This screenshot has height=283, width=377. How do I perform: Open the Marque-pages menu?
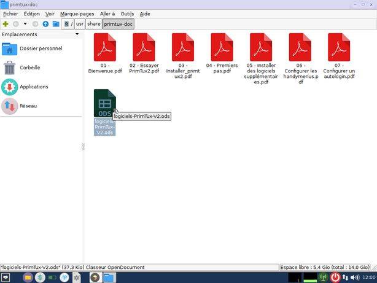77,14
